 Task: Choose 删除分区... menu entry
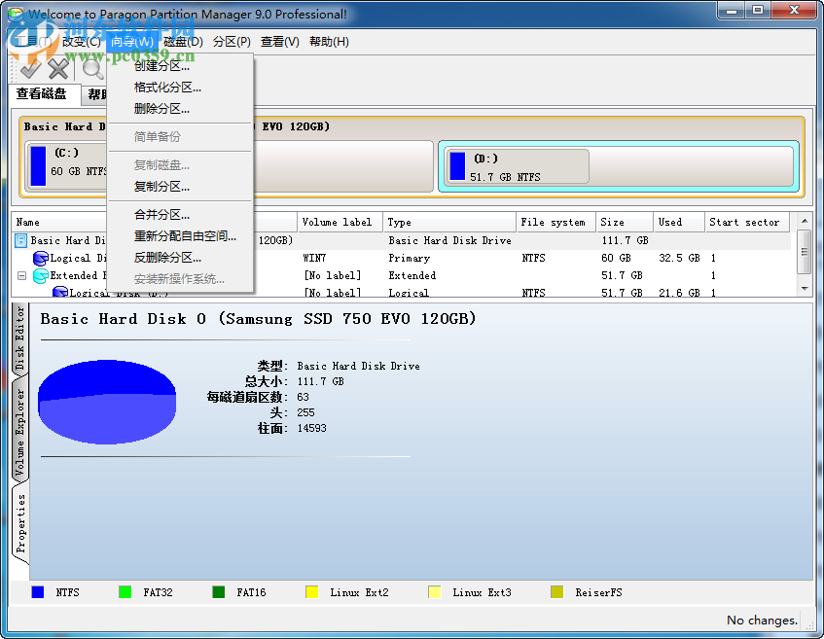(x=180, y=109)
